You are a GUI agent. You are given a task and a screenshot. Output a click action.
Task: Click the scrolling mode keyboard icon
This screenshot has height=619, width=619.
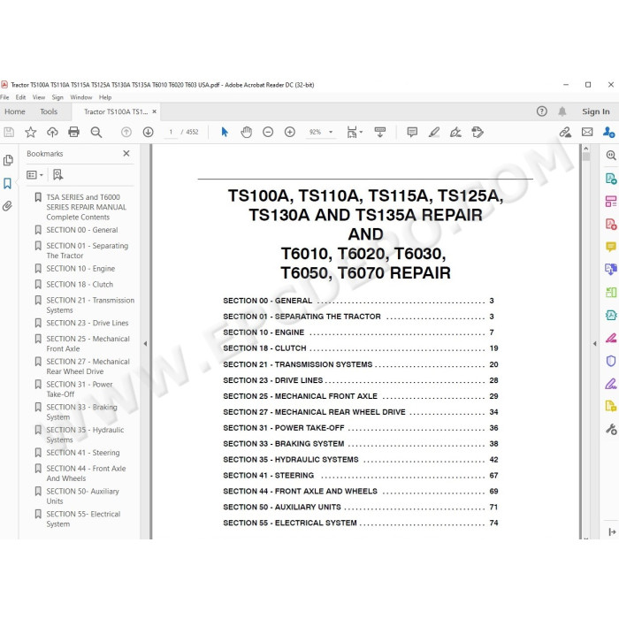tap(379, 132)
